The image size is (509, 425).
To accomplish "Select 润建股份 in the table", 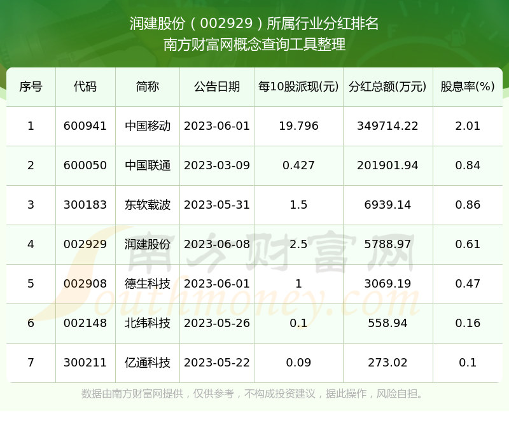I will (148, 244).
